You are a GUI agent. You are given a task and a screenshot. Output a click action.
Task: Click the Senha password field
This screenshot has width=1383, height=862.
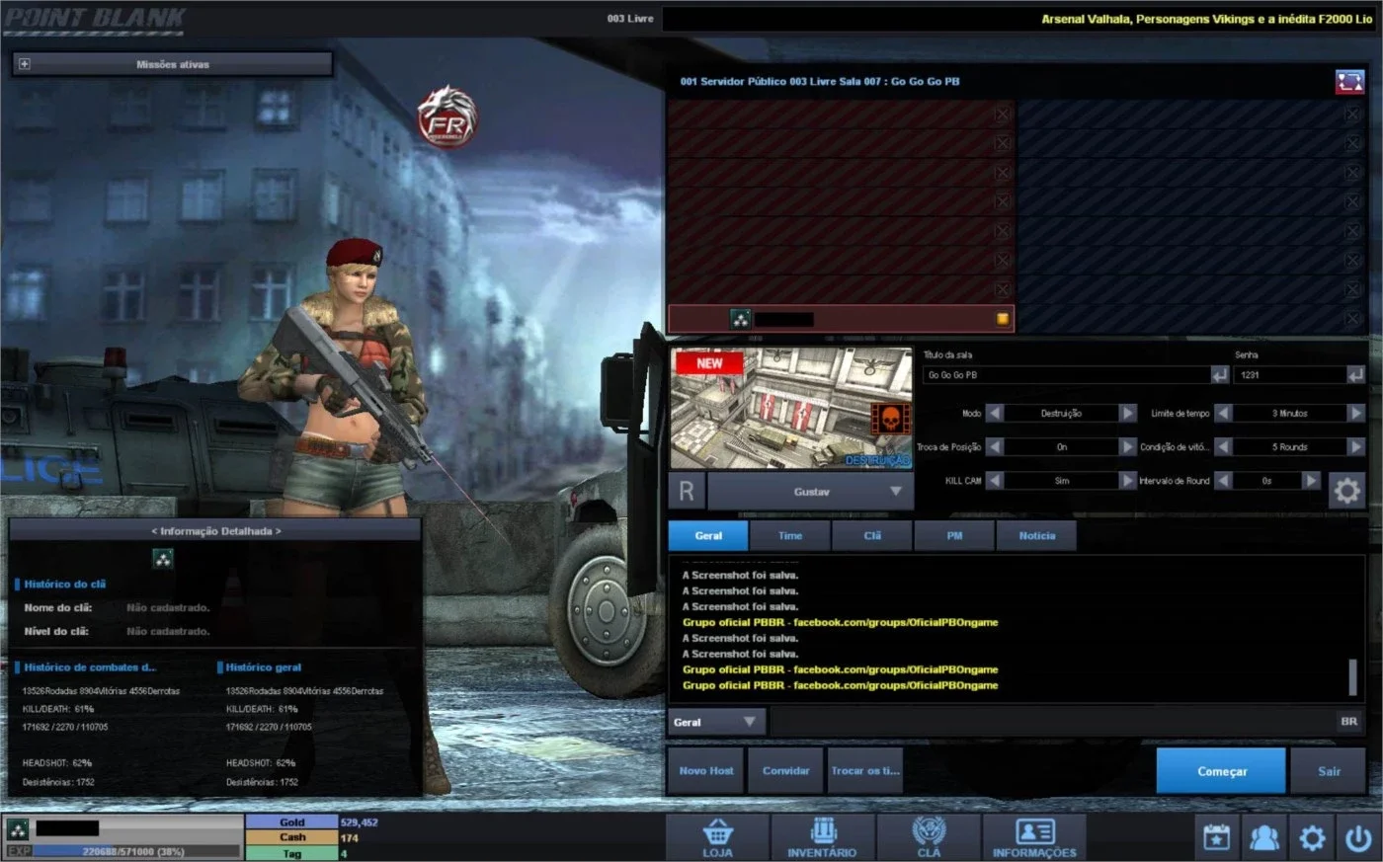click(x=1290, y=375)
